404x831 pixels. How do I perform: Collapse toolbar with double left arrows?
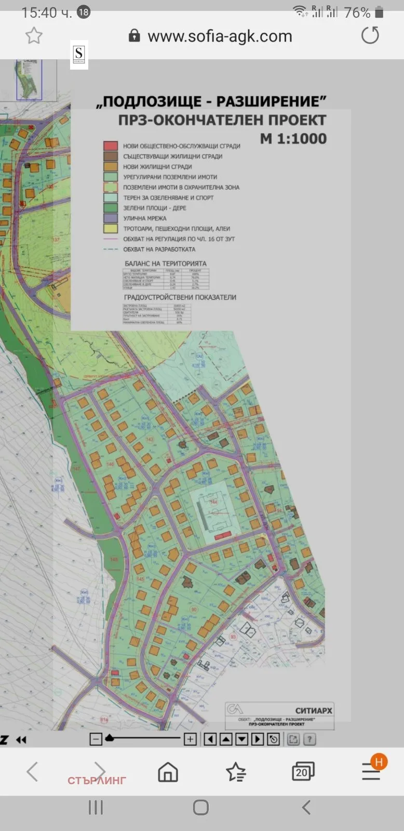pos(21,740)
